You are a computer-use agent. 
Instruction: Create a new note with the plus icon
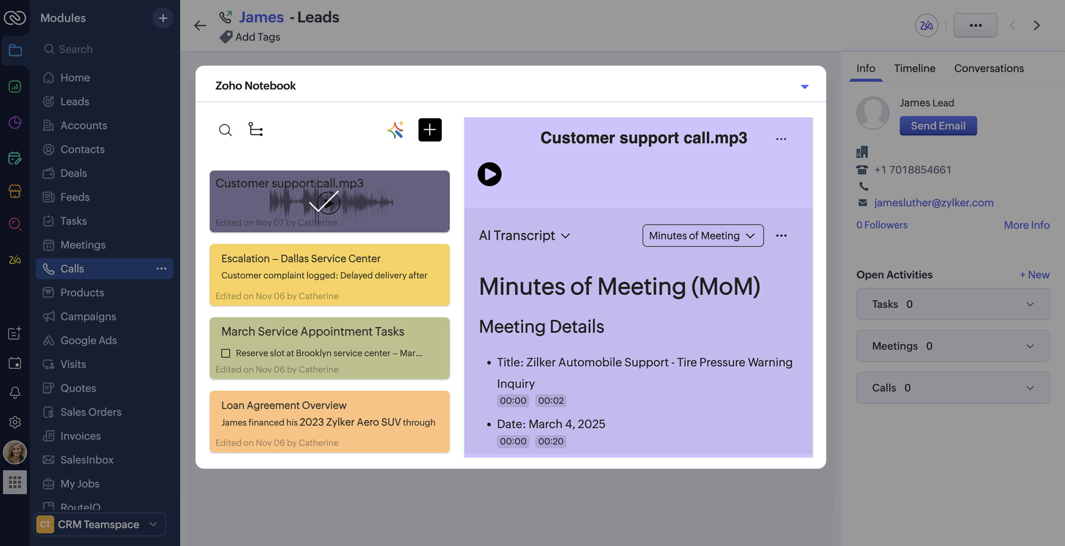430,130
